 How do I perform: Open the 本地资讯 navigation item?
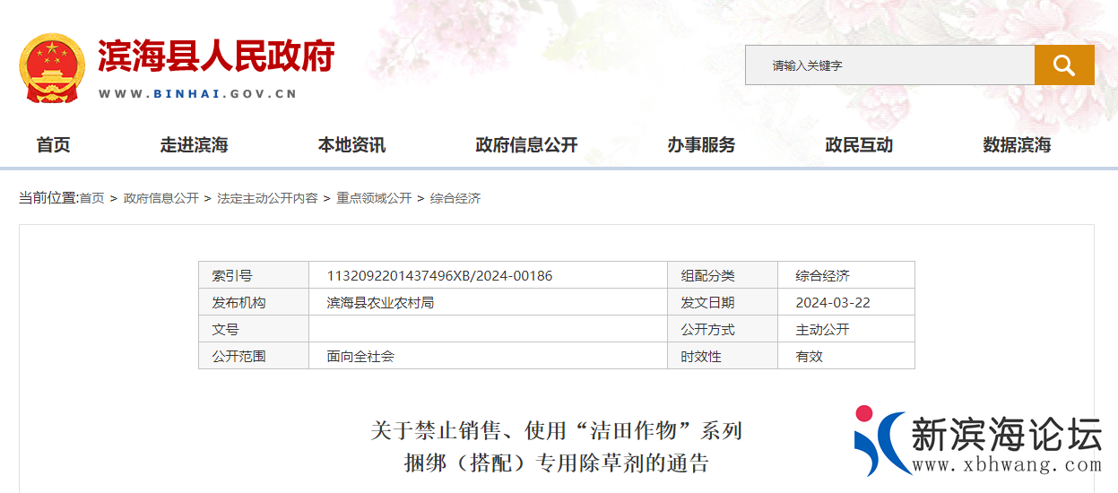(x=351, y=145)
